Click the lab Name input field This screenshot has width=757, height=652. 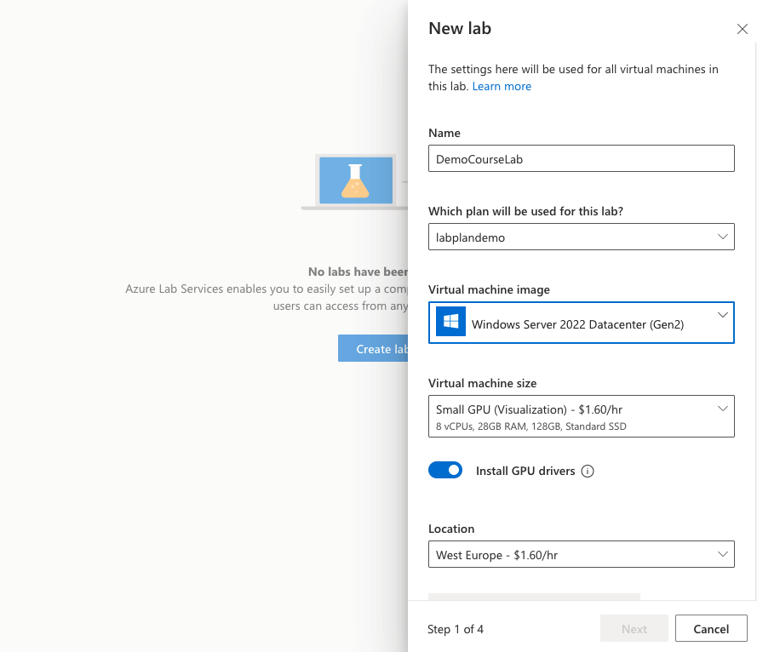click(x=582, y=158)
